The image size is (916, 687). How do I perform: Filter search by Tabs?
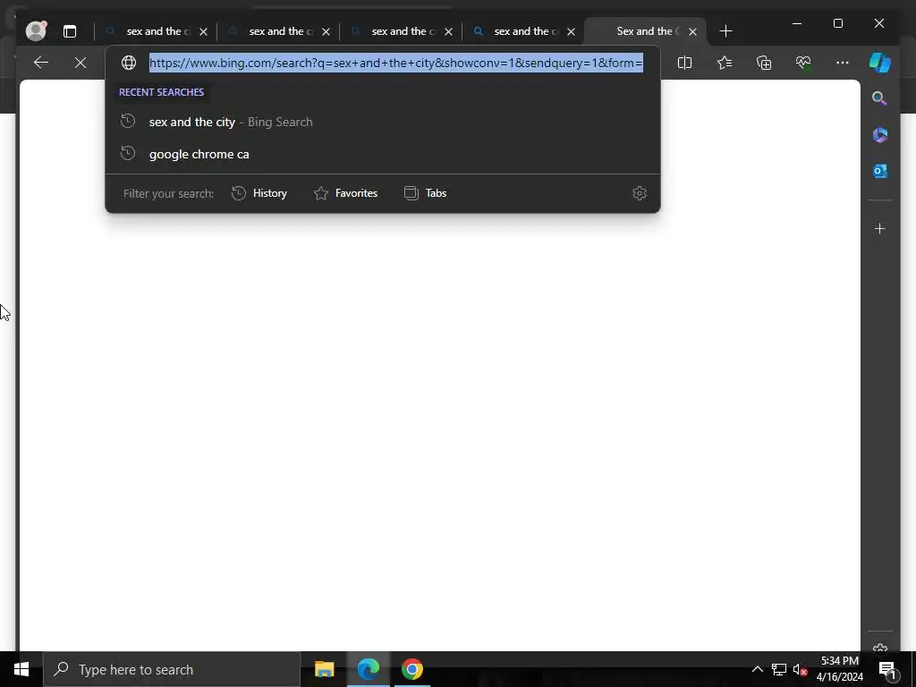425,193
